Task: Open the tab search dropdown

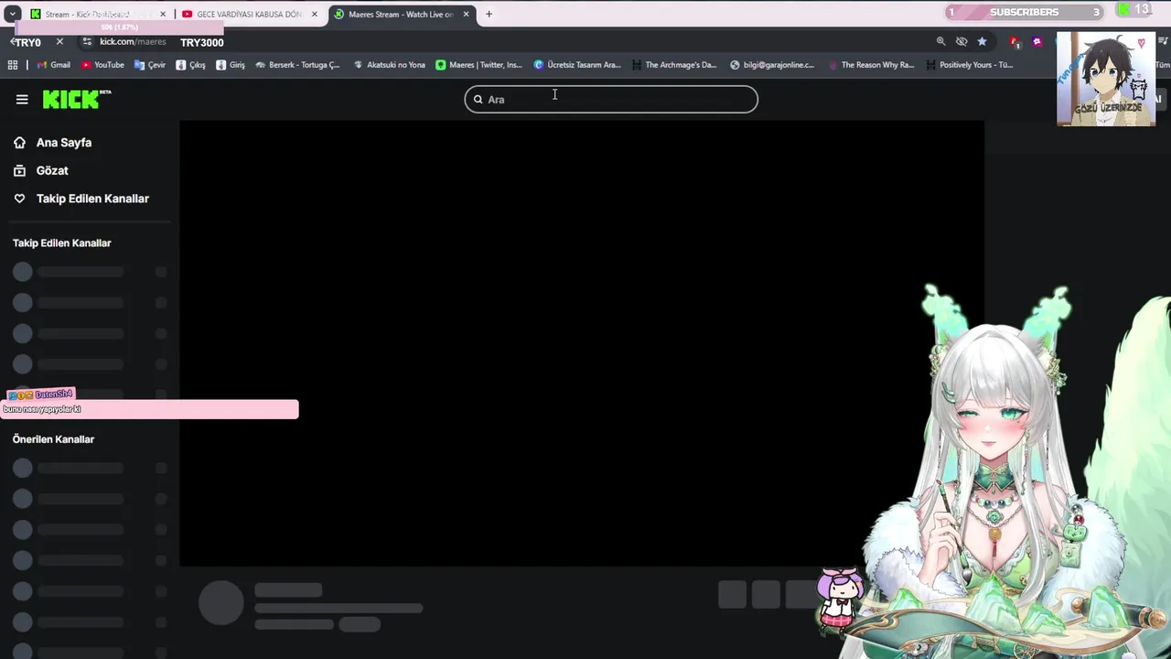Action: 13,14
